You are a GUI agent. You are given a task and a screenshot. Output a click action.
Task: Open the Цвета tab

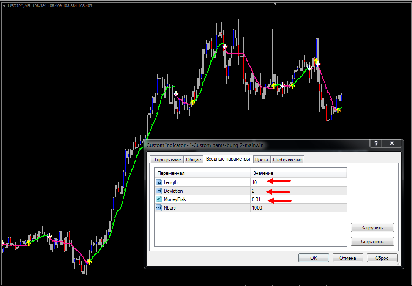(x=262, y=160)
